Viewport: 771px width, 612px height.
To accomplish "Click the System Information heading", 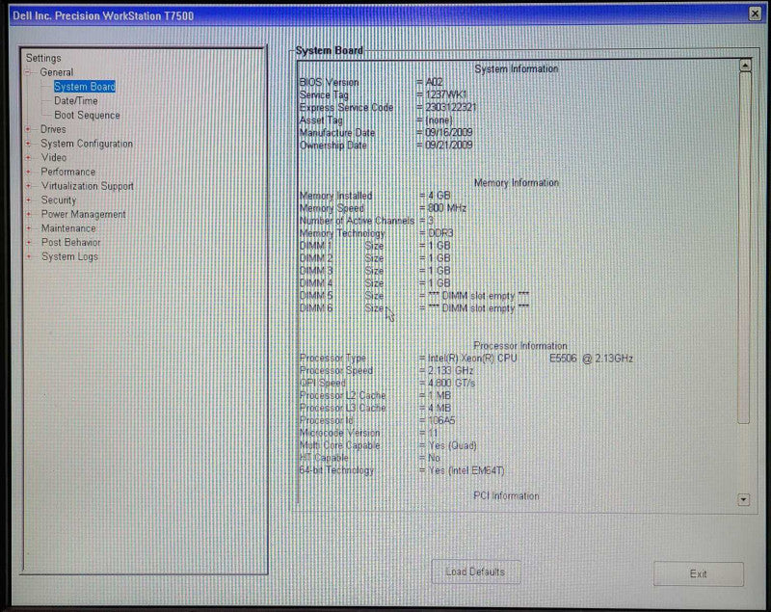I will (x=517, y=68).
